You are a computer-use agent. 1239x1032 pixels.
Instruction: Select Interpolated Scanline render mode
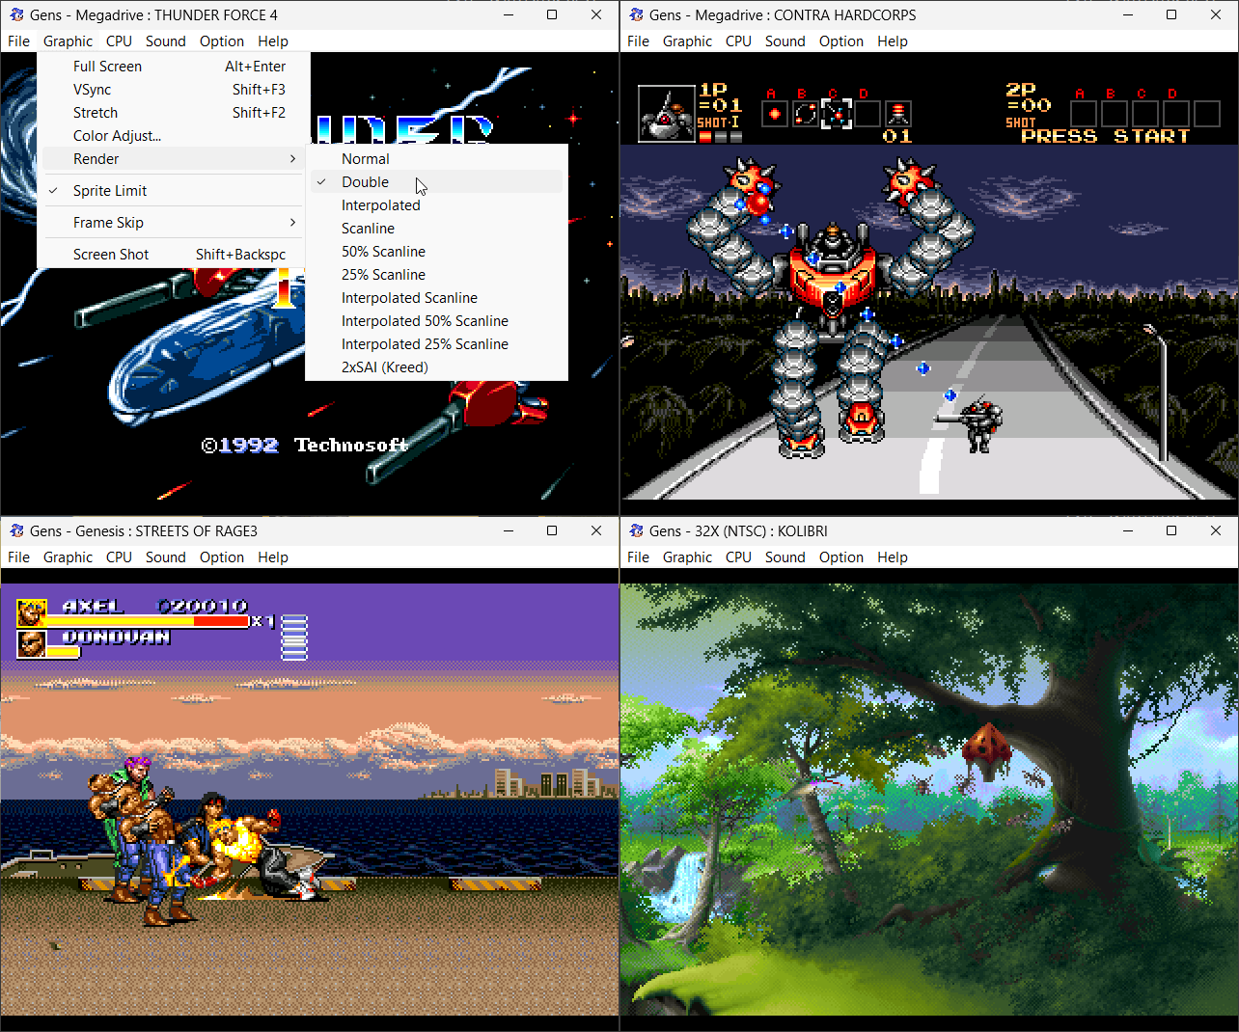[x=436, y=298]
